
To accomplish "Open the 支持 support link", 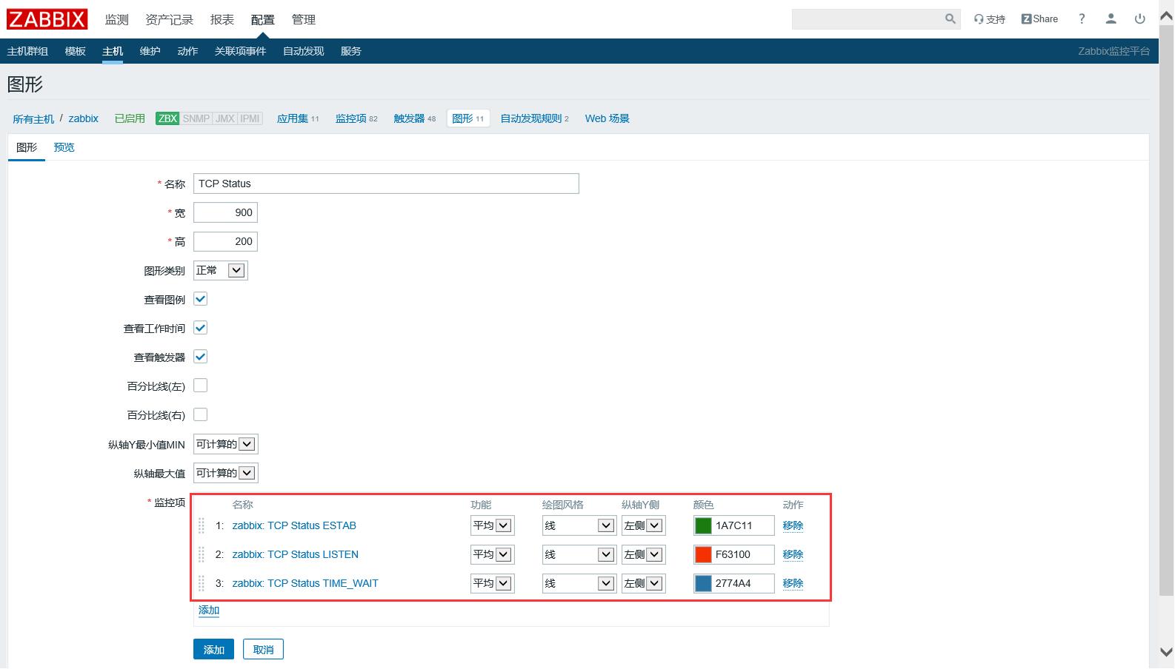I will pos(990,19).
